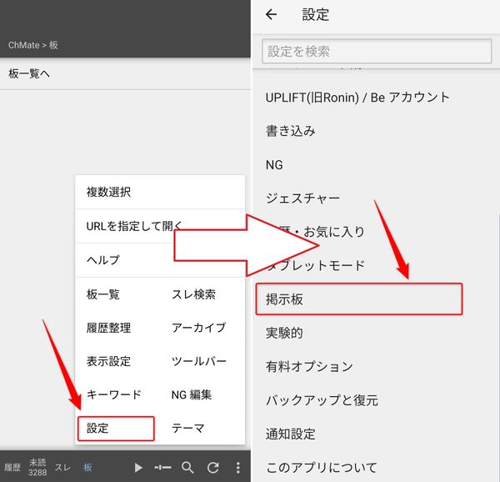This screenshot has width=500, height=482.
Task: Open バックアップと復元 settings entry
Action: click(322, 400)
